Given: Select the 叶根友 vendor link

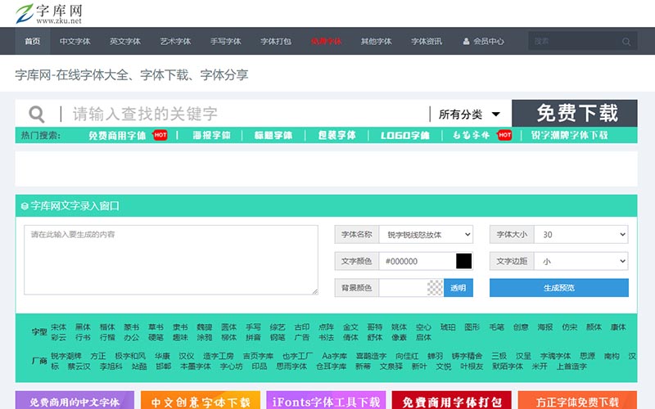Looking at the screenshot, I should (472, 366).
